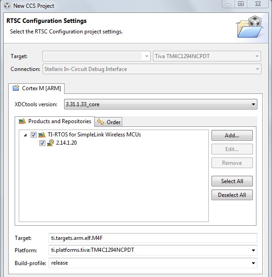The width and height of the screenshot is (272, 277).
Task: Toggle the 2.14.1.20 version checkbox
Action: coord(42,143)
